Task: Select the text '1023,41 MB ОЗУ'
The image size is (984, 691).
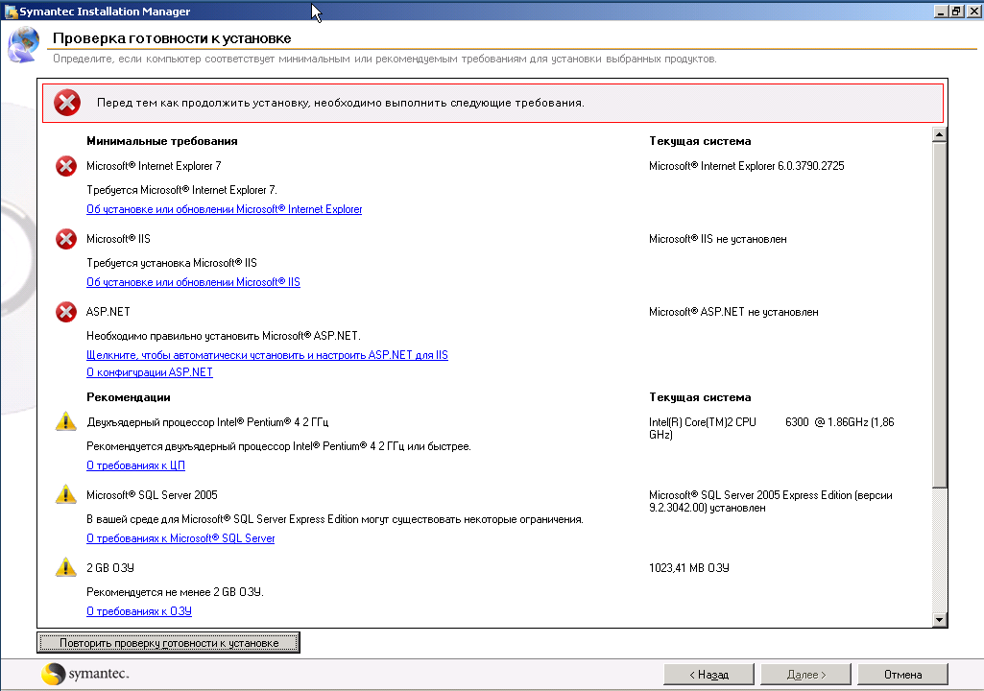Action: pos(689,568)
